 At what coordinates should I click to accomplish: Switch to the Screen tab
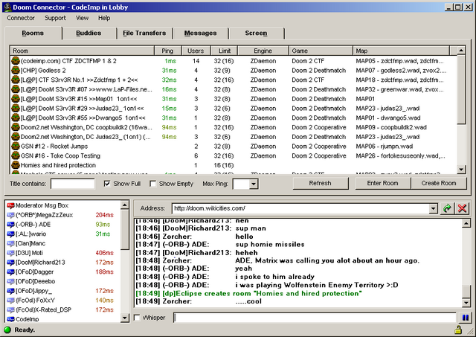coord(256,33)
